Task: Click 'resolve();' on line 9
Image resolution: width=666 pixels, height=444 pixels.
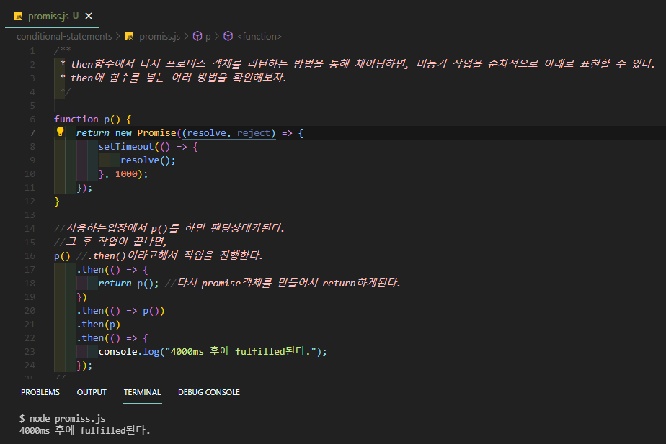Action: click(x=148, y=160)
